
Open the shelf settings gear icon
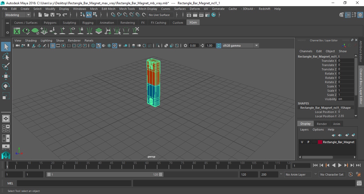[x=7, y=33]
